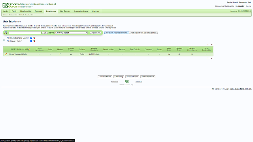Click the Estatus Matrícula column header

click(94, 49)
